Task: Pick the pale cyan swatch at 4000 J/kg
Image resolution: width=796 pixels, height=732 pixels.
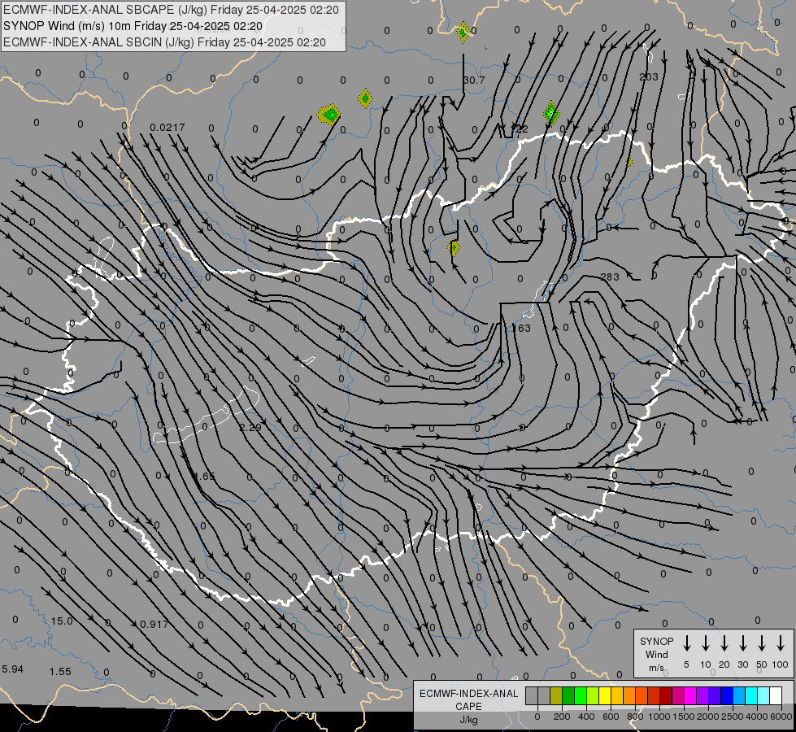Action: click(x=764, y=696)
